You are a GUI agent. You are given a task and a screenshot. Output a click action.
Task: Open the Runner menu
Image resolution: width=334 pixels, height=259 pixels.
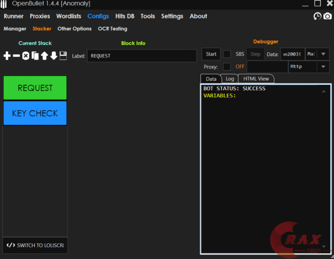click(13, 16)
